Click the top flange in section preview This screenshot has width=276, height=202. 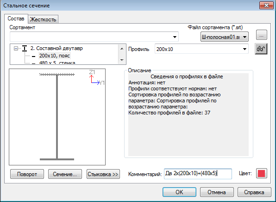[57, 74]
